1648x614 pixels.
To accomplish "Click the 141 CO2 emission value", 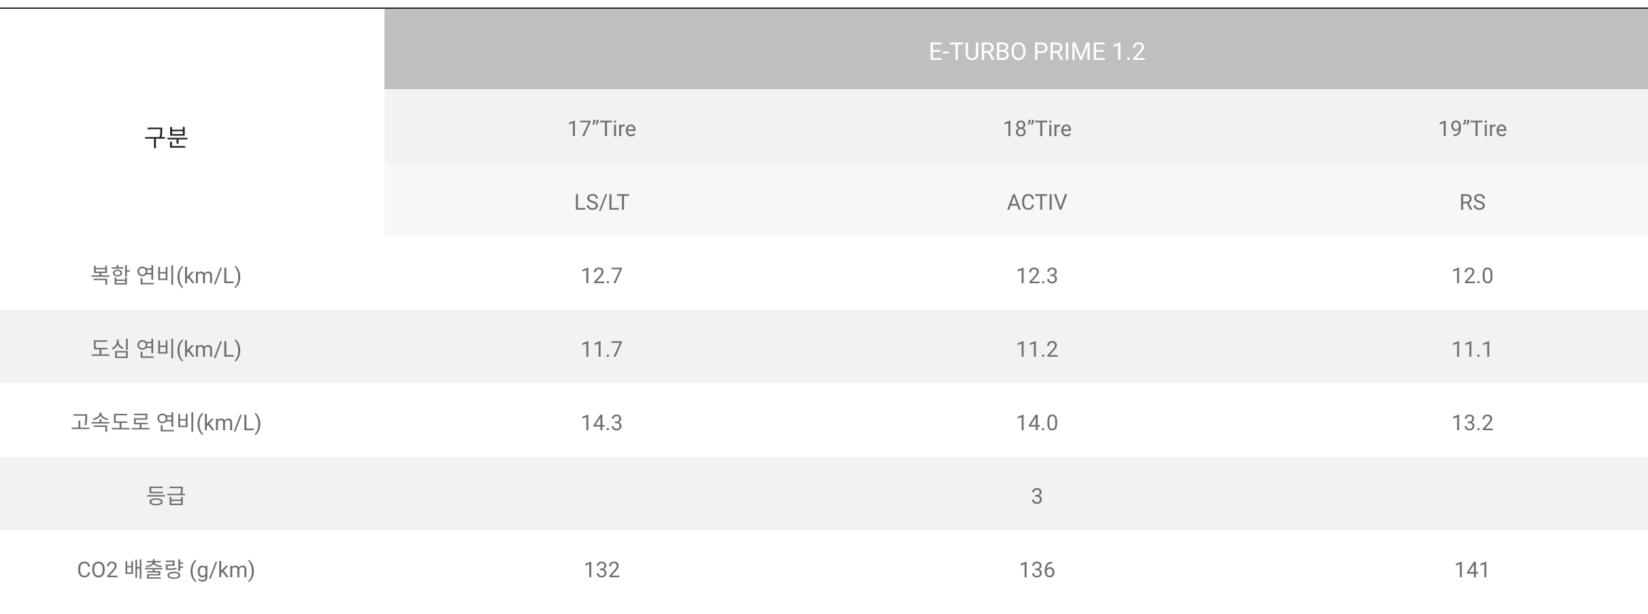I will [1472, 570].
